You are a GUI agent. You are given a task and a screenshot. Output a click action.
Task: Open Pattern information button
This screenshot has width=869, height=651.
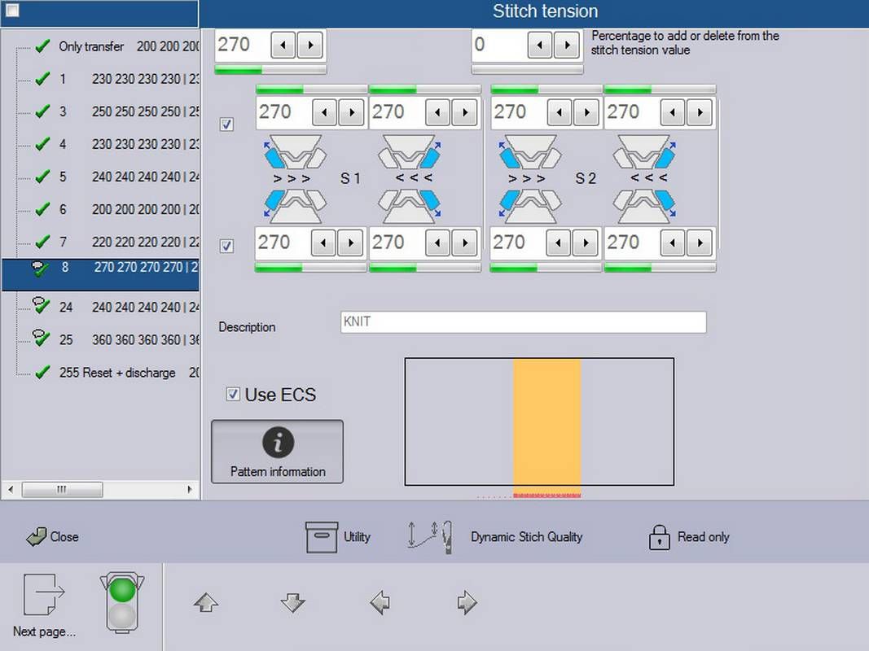click(277, 452)
